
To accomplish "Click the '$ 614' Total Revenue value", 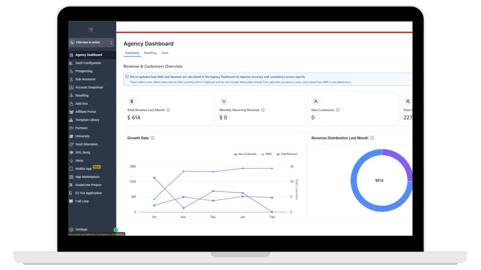I will click(134, 118).
